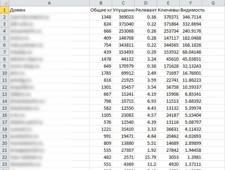Select row 15 header

click(4, 108)
